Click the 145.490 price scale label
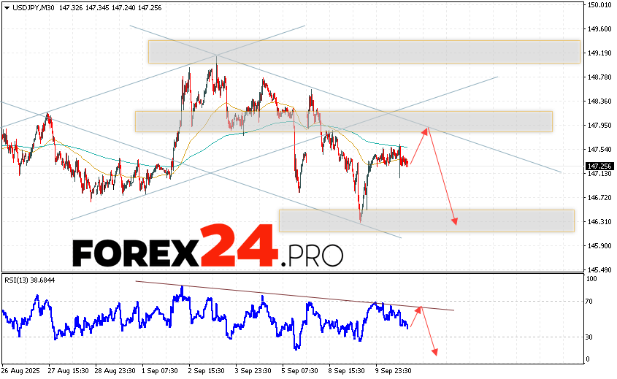This screenshot has height=379, width=617. [x=599, y=270]
